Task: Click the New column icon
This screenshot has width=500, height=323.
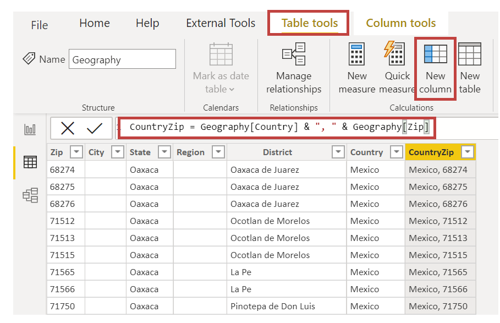Action: (435, 54)
